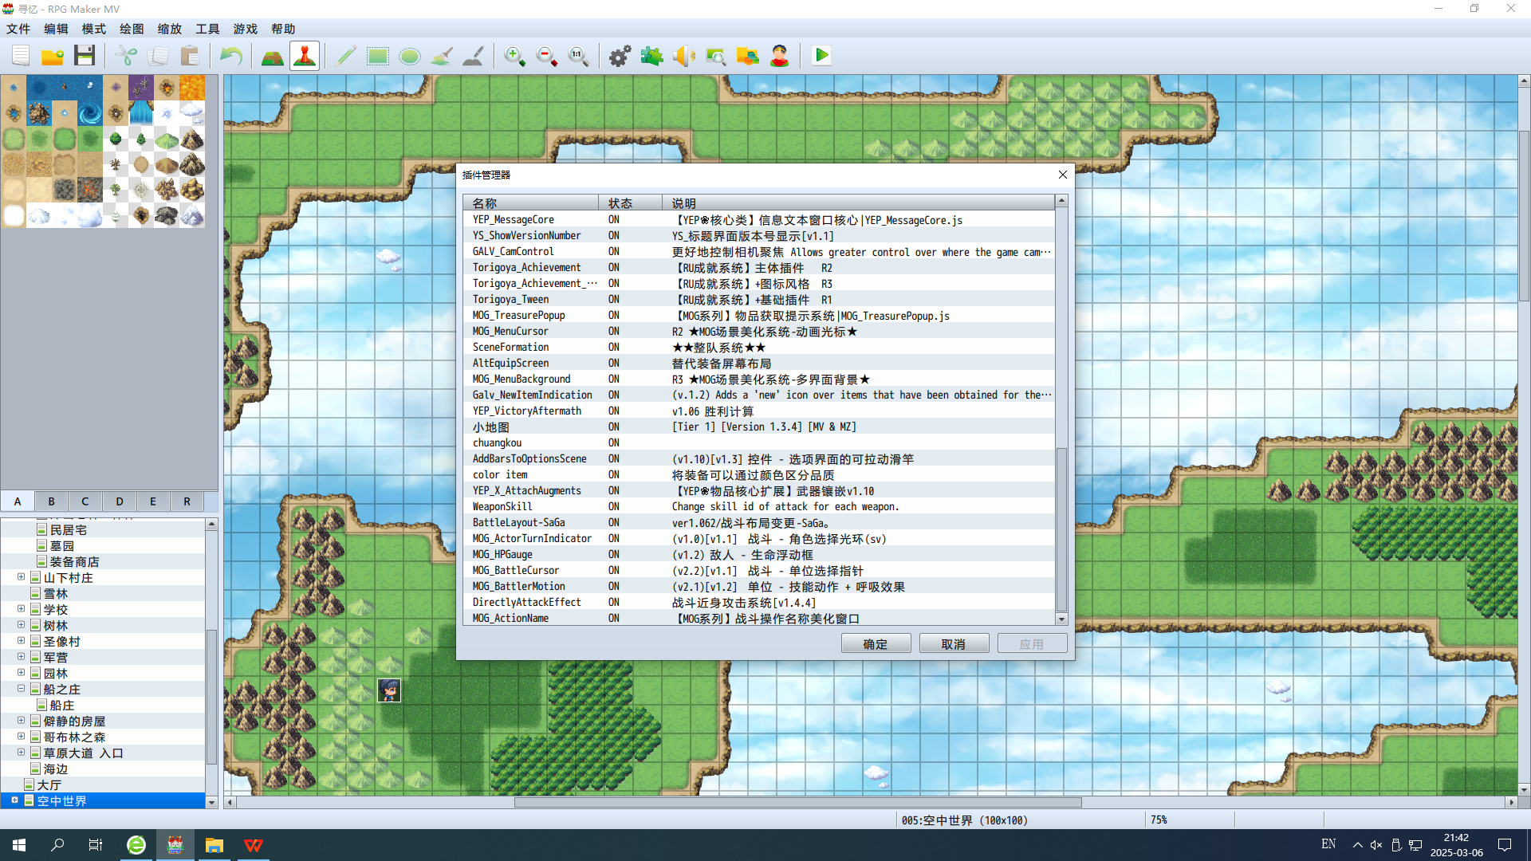This screenshot has height=861, width=1531.
Task: Open Windows Start menu
Action: pyautogui.click(x=19, y=845)
